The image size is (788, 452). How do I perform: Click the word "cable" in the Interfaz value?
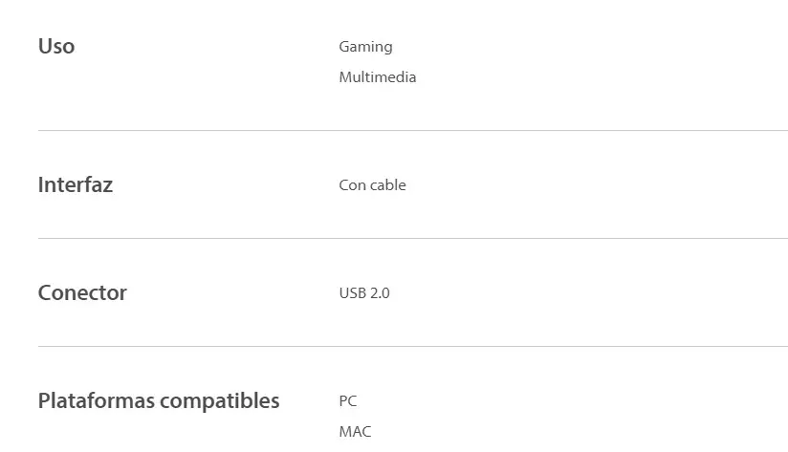pos(388,185)
